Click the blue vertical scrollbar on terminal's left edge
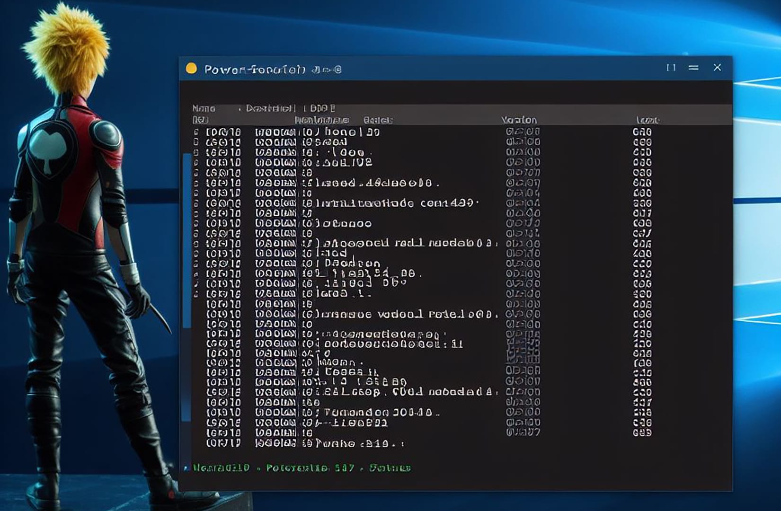781x511 pixels. (187, 240)
